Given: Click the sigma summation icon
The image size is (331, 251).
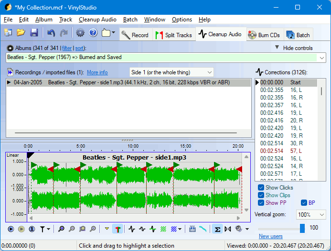Looking at the screenshot, I should pyautogui.click(x=216, y=229).
